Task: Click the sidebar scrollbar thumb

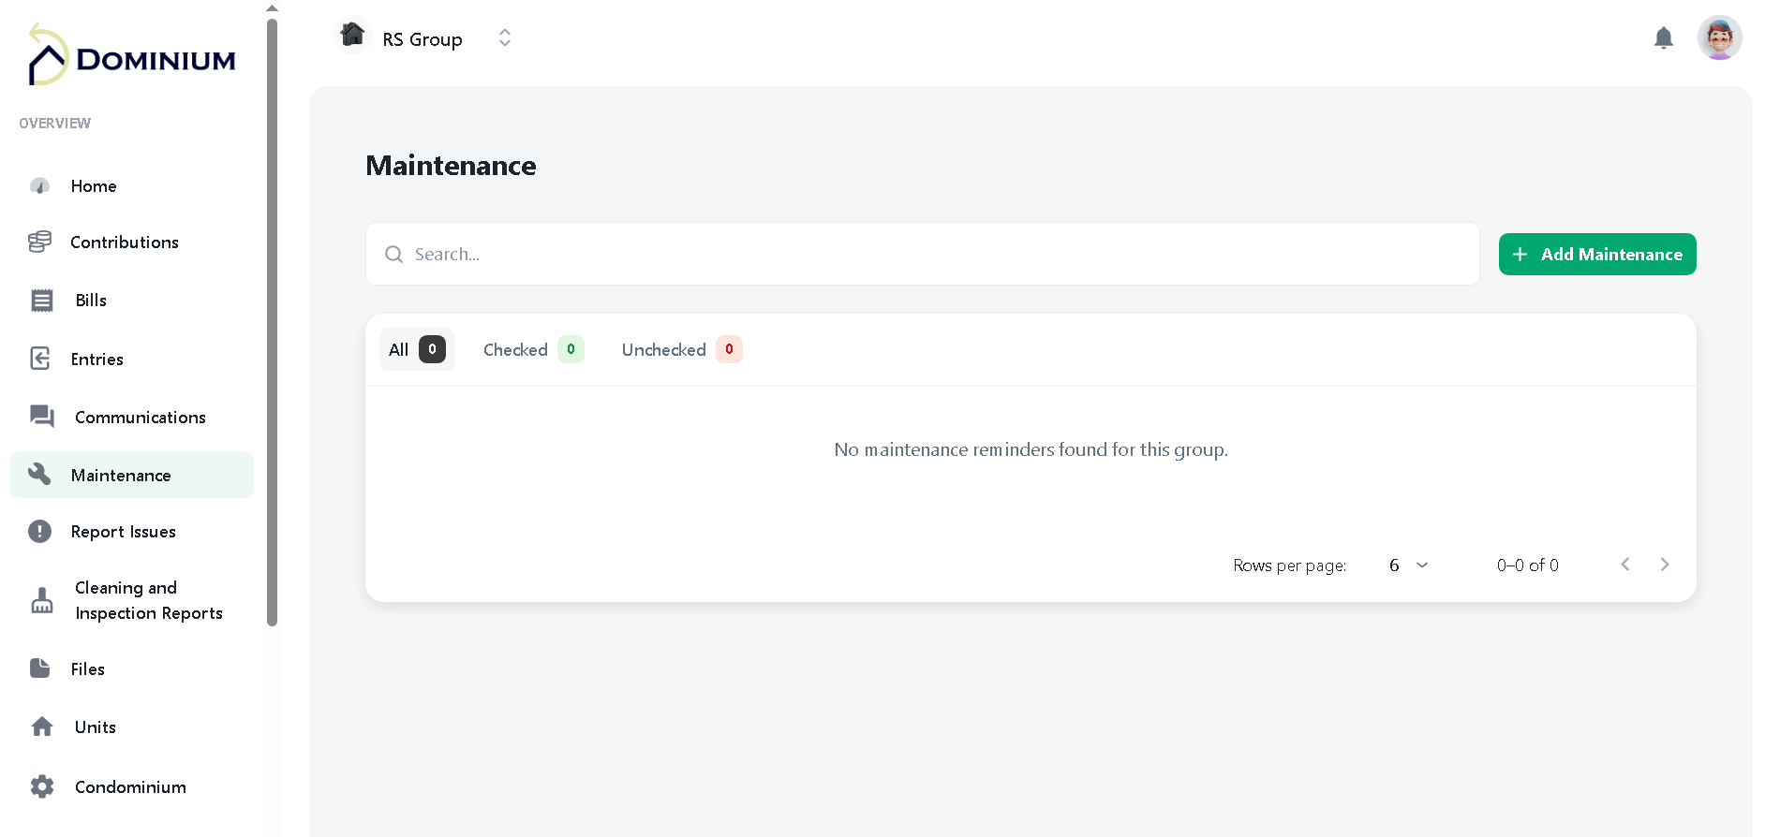Action: [x=272, y=321]
